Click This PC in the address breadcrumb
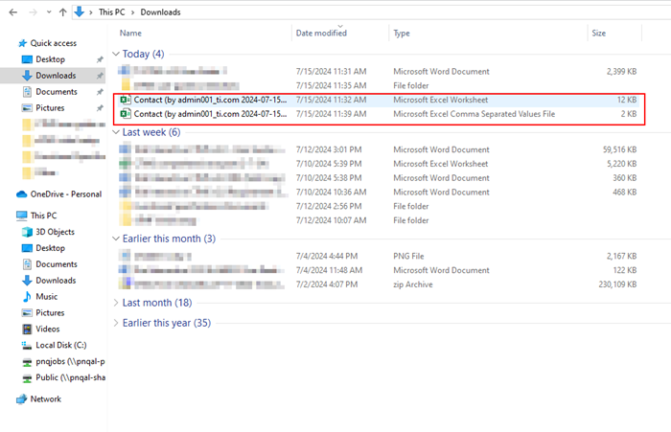 (x=110, y=11)
